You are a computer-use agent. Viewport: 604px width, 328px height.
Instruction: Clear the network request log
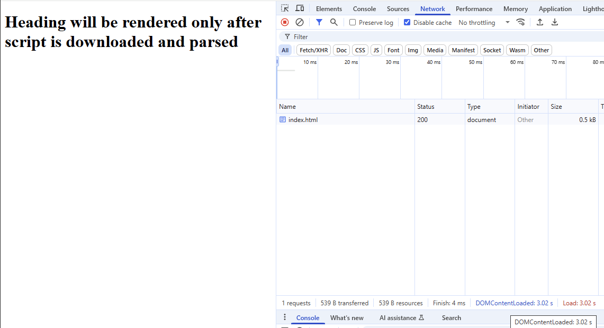[x=300, y=22]
